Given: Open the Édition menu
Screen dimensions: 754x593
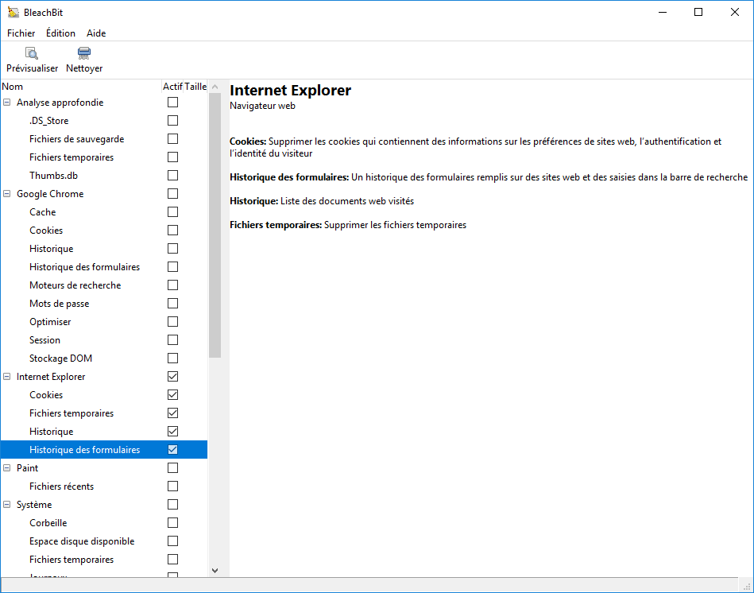Looking at the screenshot, I should (x=60, y=33).
